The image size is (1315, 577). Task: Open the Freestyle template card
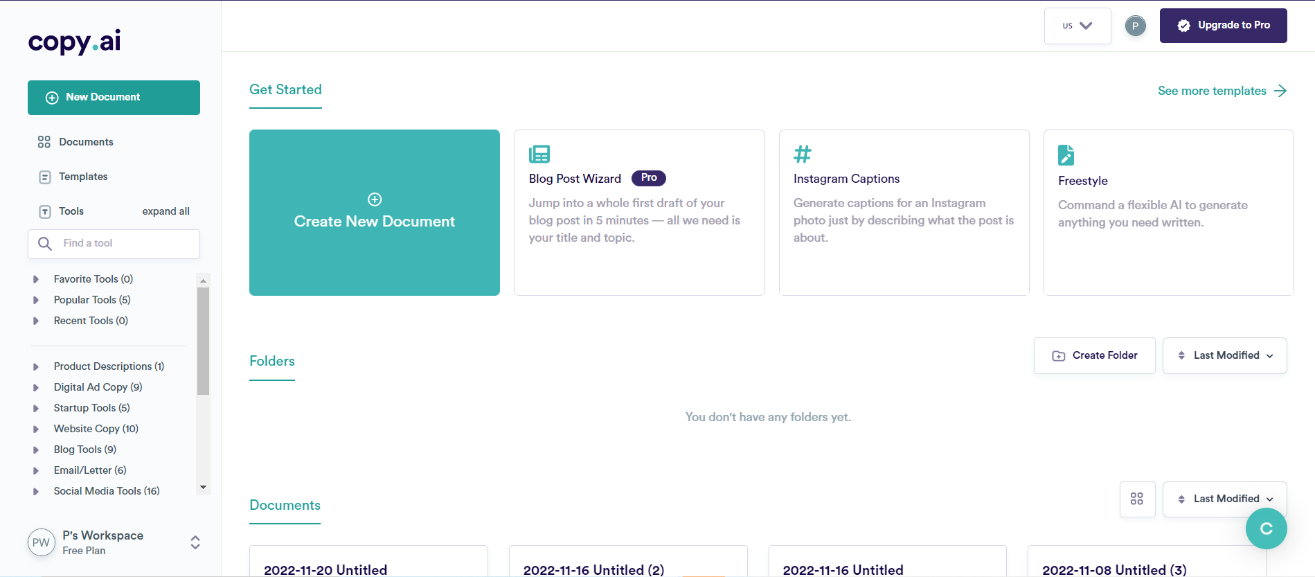tap(1168, 213)
